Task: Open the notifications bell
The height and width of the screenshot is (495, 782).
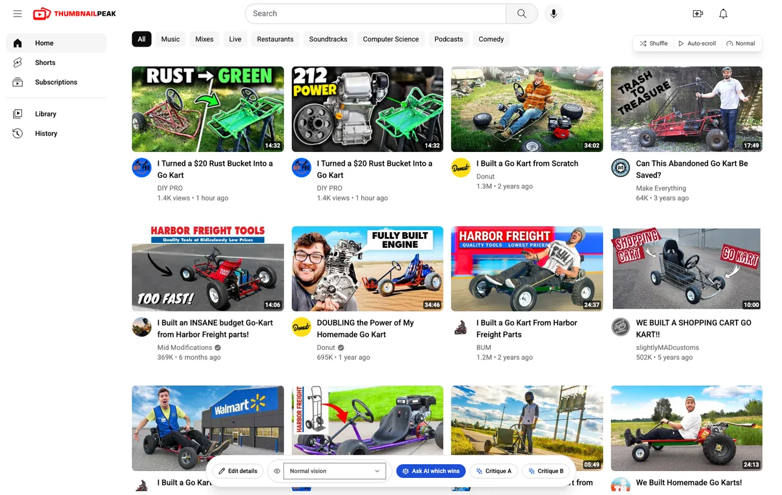Action: (723, 13)
